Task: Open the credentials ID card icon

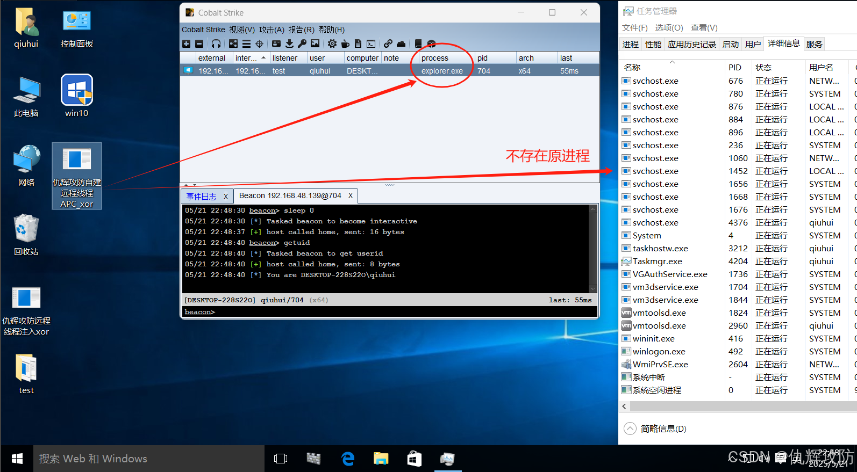Action: point(276,44)
